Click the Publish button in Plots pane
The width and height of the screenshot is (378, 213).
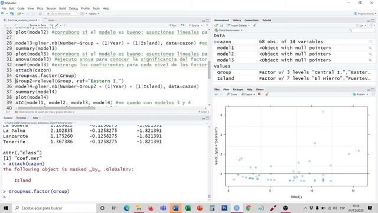tap(359, 95)
